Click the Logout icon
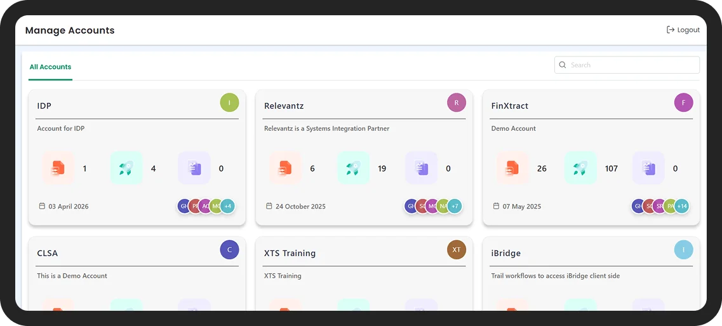The image size is (722, 326). click(x=671, y=30)
